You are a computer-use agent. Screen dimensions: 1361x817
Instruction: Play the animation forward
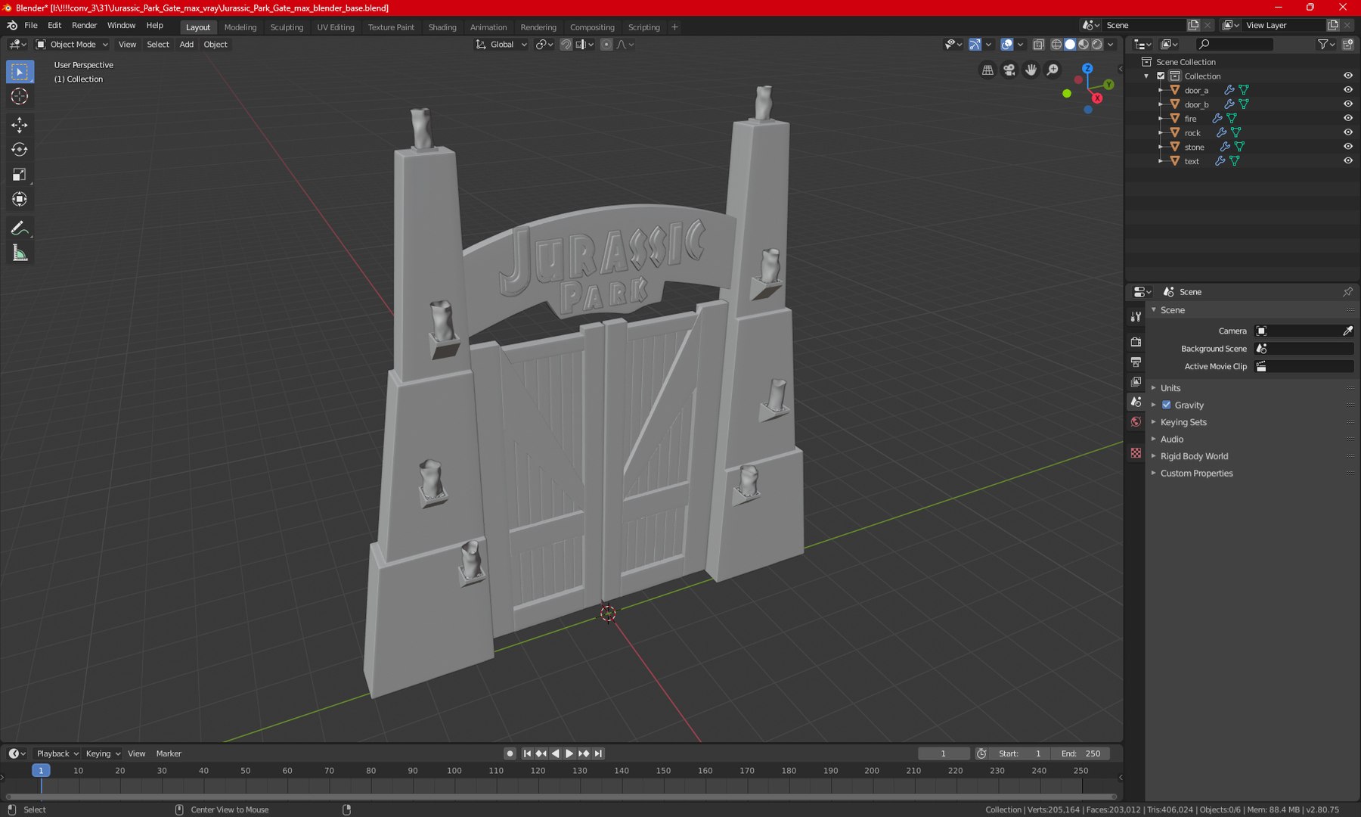tap(569, 753)
